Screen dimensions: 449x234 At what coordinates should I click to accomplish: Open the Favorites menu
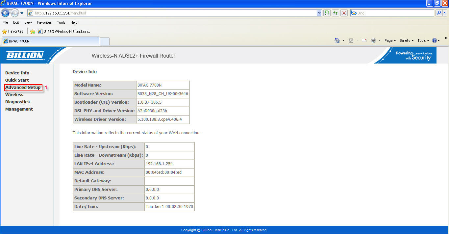click(44, 22)
